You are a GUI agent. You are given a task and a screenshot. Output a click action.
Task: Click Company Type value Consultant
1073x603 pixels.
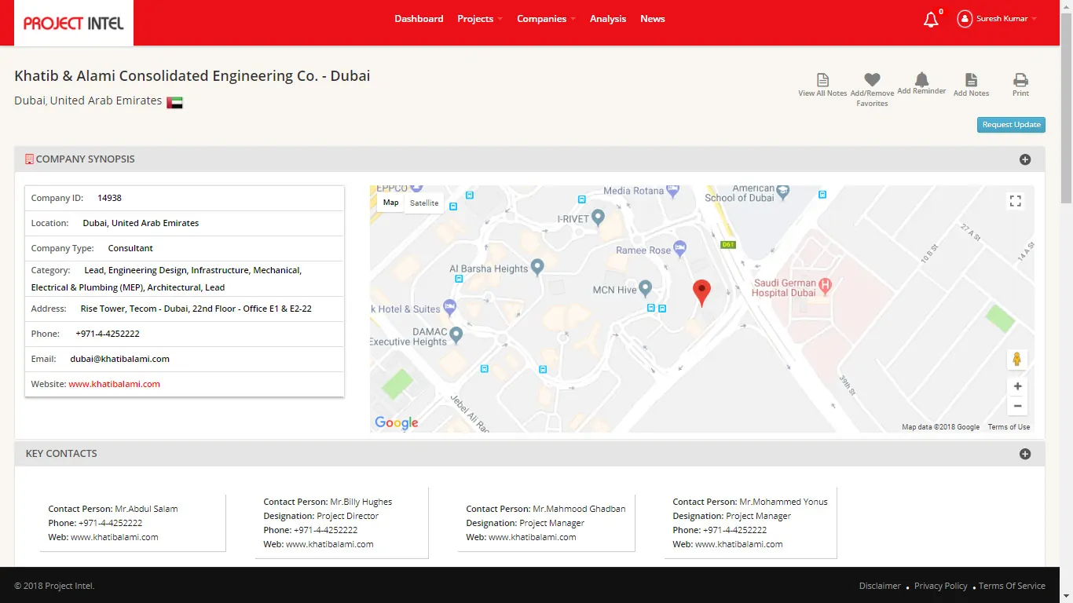click(x=130, y=248)
